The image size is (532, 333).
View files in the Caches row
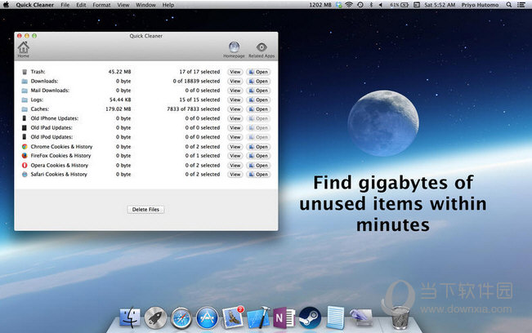(x=235, y=109)
